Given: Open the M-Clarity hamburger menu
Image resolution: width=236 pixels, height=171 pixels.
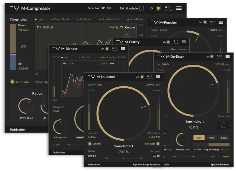Looking at the screenshot, I should (183, 42).
